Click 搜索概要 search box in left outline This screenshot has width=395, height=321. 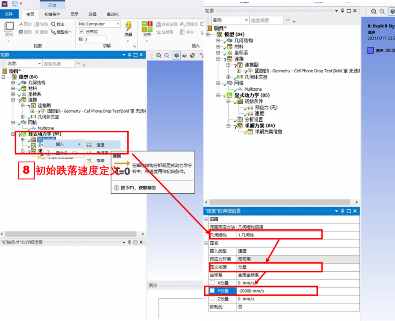[58, 64]
